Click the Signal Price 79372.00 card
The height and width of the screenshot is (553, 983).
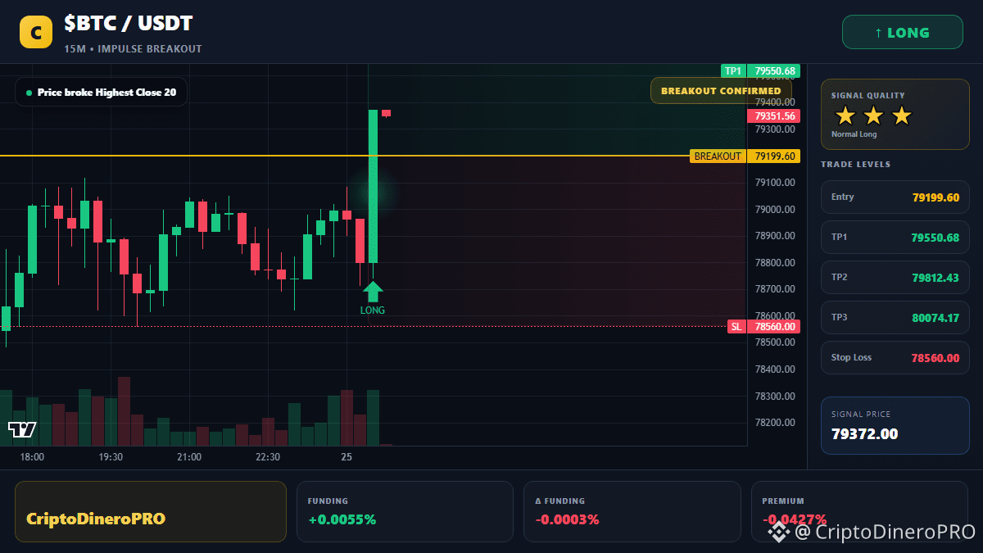click(895, 425)
